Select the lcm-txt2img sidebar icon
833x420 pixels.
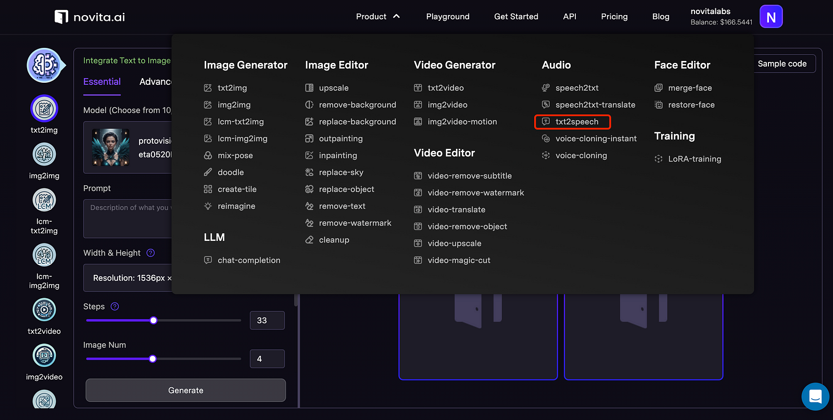click(44, 200)
